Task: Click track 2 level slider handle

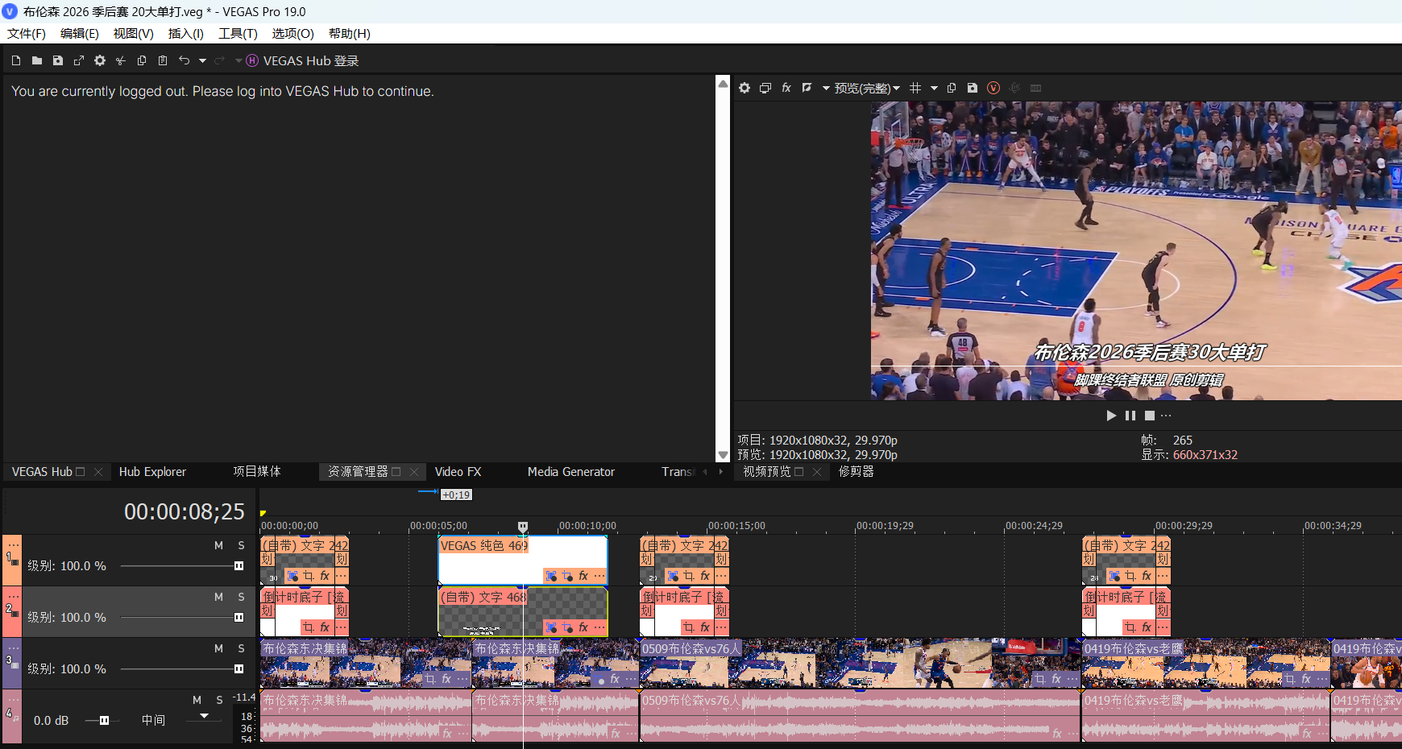Action: 239,618
